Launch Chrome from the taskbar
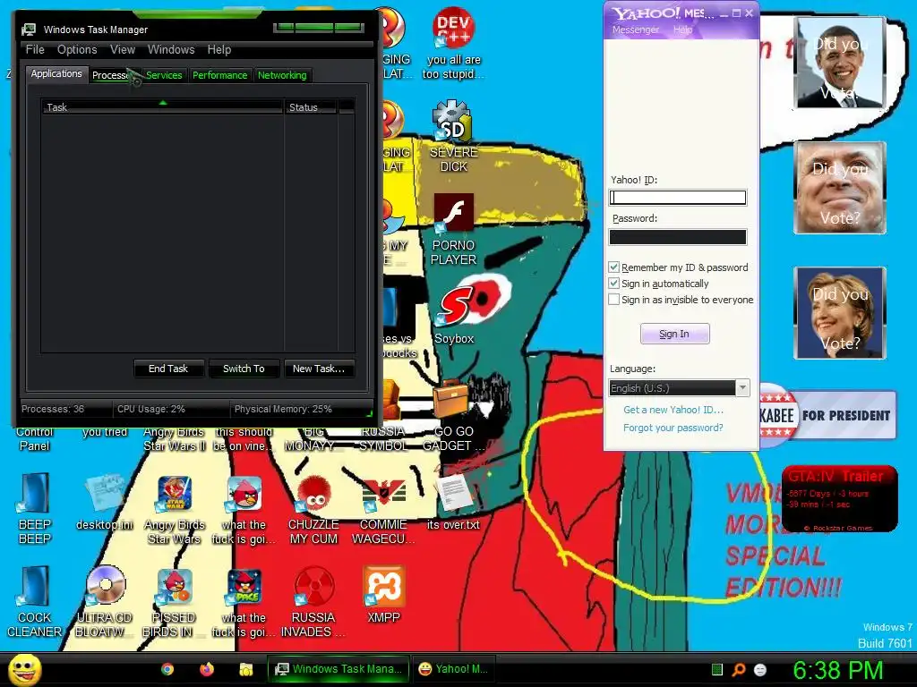The image size is (917, 687). 167,669
